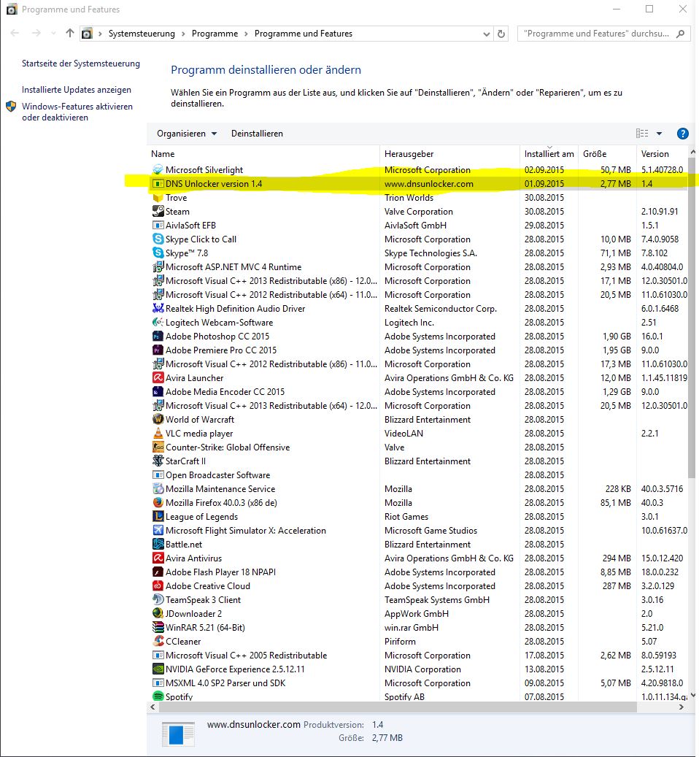The height and width of the screenshot is (757, 699).
Task: Click the Avira Launcher icon
Action: point(158,377)
